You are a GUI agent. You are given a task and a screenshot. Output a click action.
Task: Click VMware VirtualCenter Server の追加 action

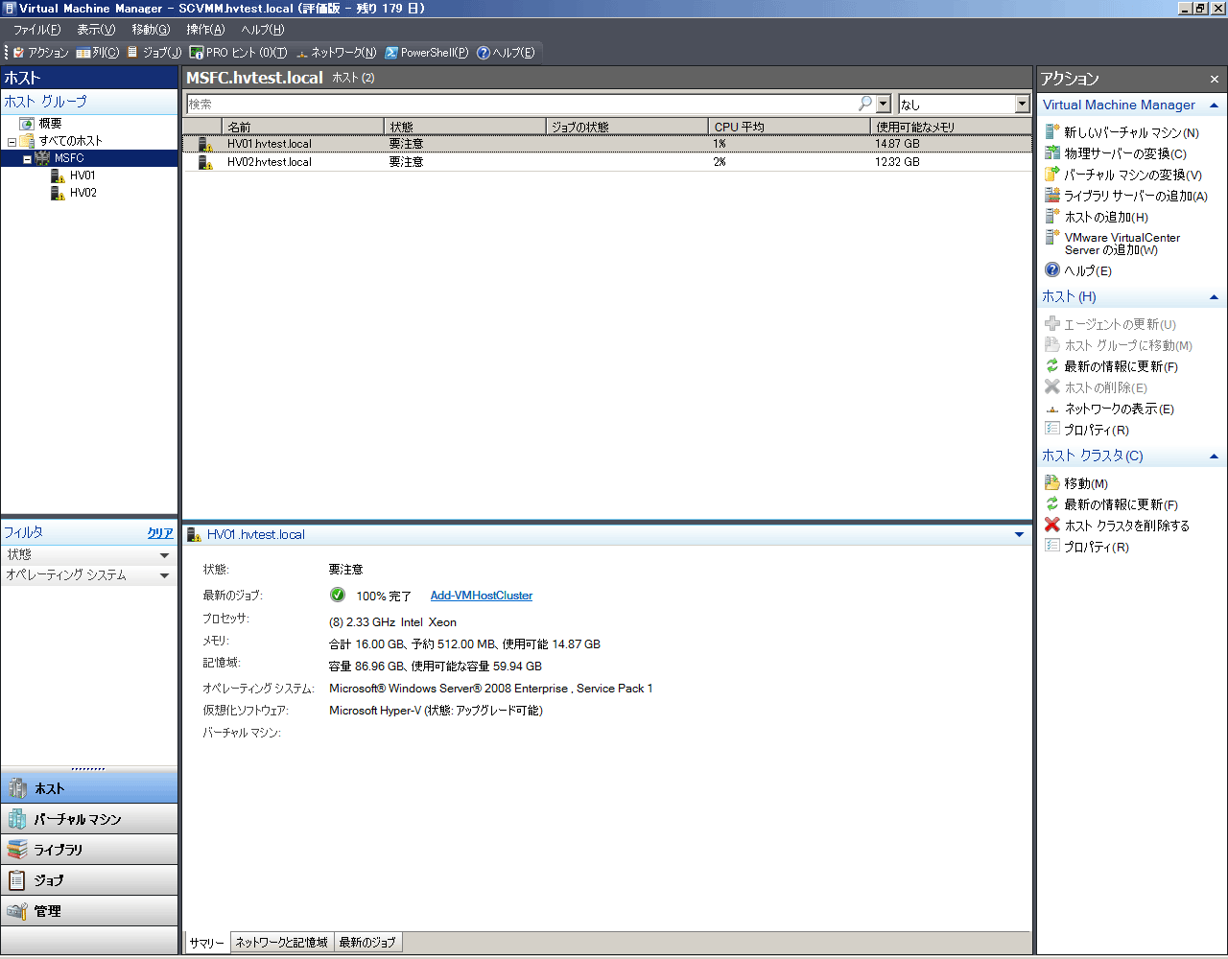click(1113, 244)
